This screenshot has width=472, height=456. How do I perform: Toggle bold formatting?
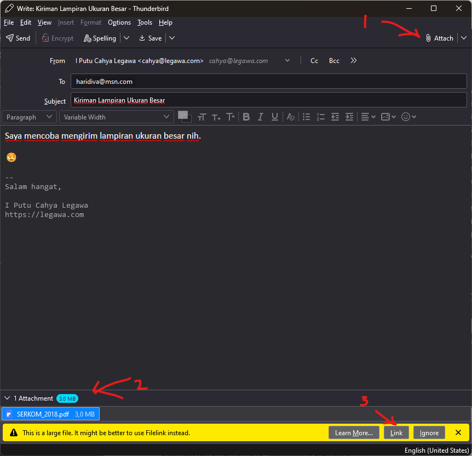pos(246,117)
